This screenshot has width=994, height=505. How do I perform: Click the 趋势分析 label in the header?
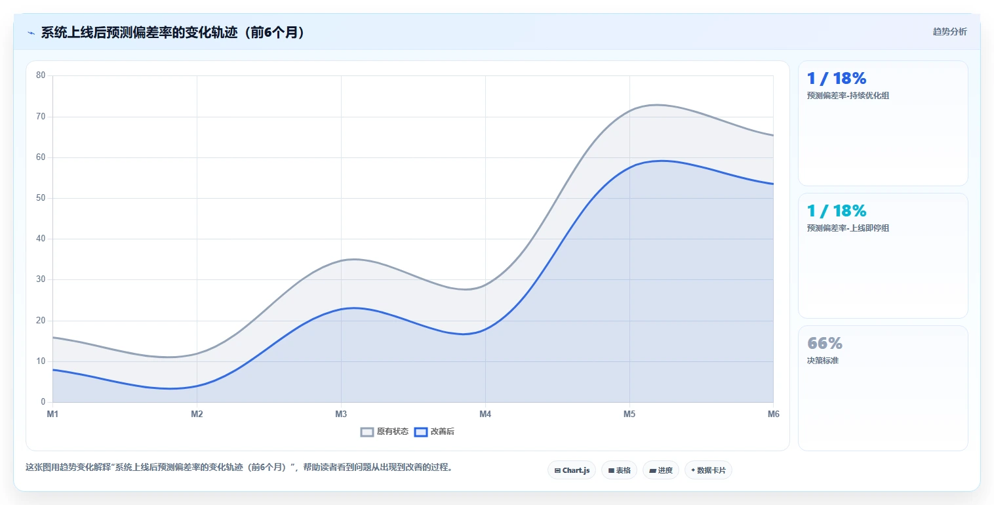(x=950, y=31)
